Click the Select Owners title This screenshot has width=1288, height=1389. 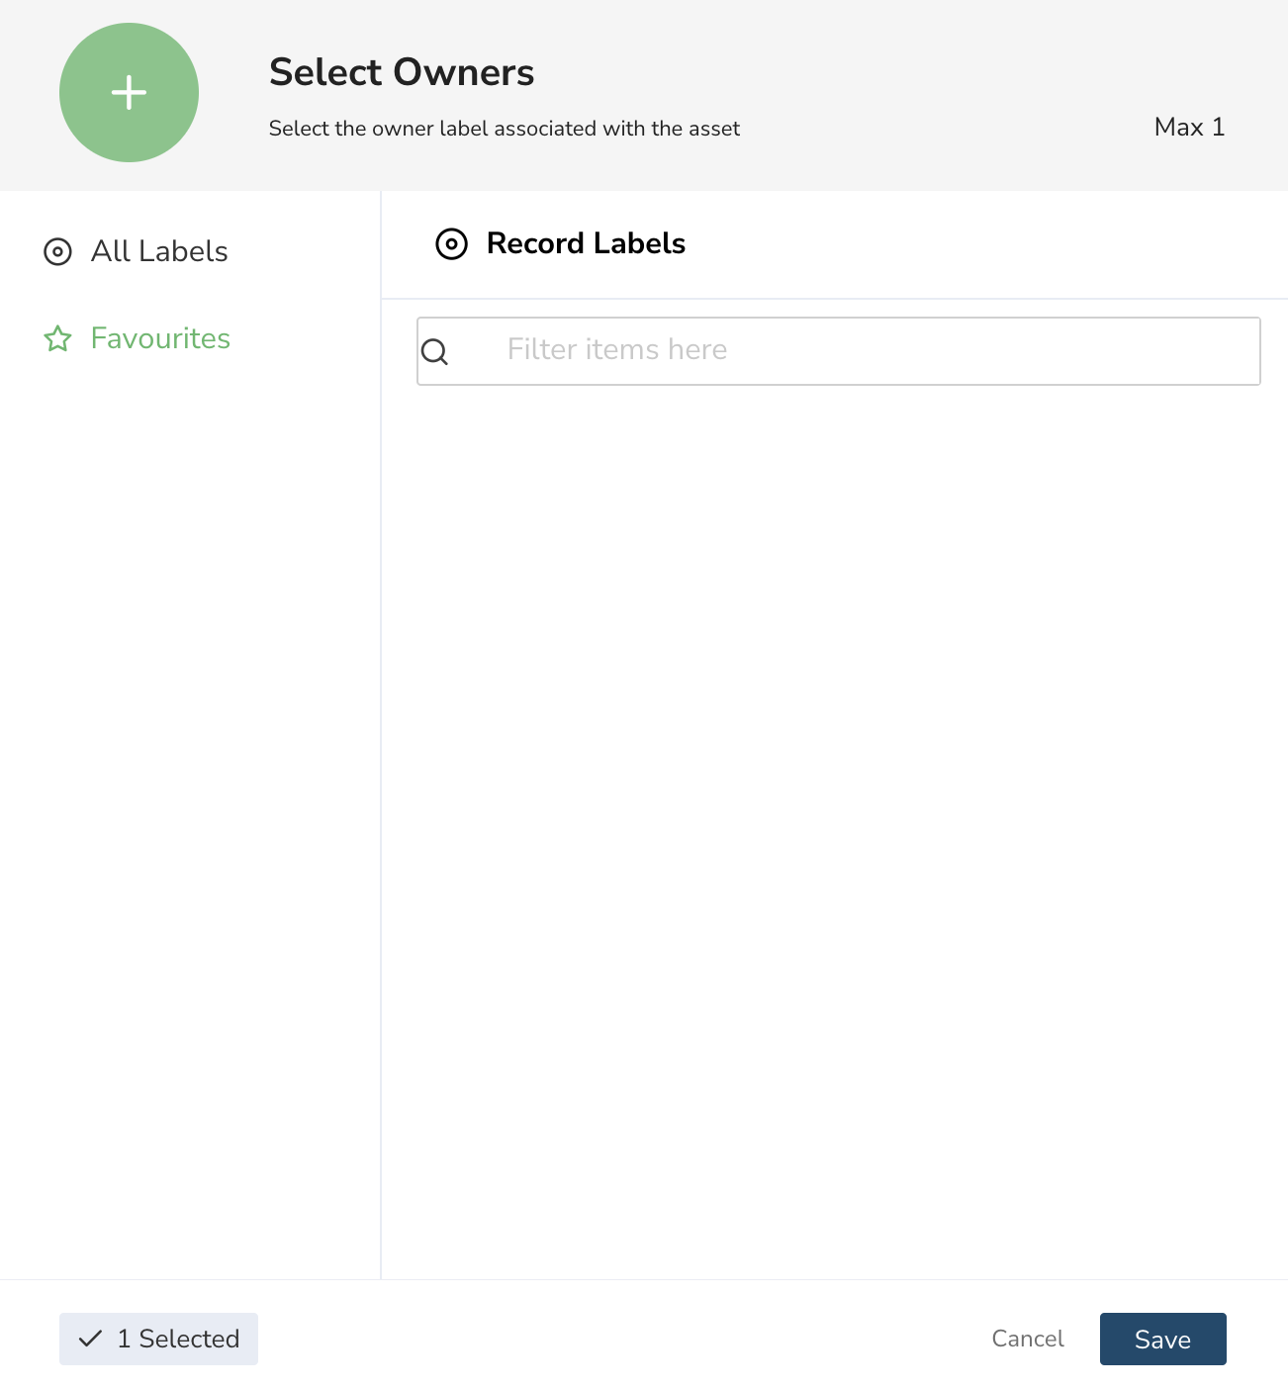point(402,72)
